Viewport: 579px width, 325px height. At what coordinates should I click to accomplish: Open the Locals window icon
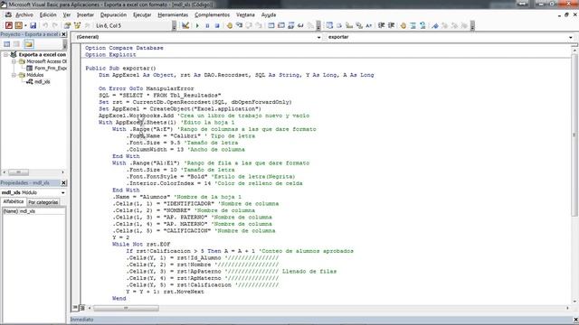(x=271, y=25)
